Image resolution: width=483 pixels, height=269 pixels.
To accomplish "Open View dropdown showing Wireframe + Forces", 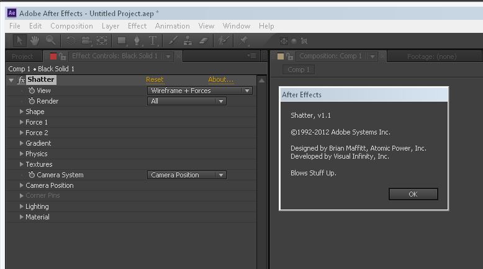I will tap(200, 90).
